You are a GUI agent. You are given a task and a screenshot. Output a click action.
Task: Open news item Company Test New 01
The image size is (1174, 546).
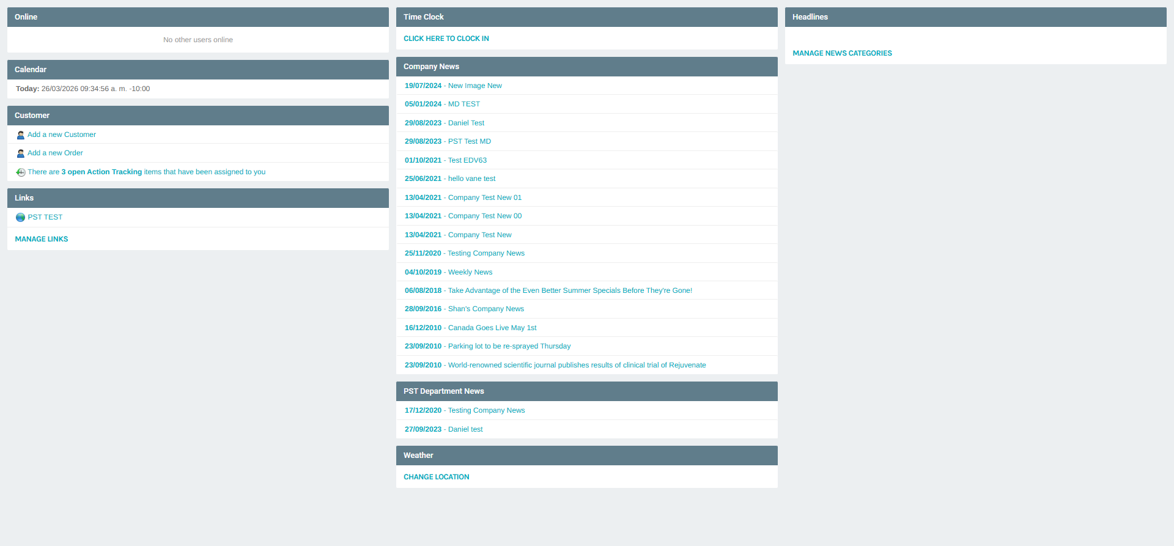pyautogui.click(x=463, y=197)
